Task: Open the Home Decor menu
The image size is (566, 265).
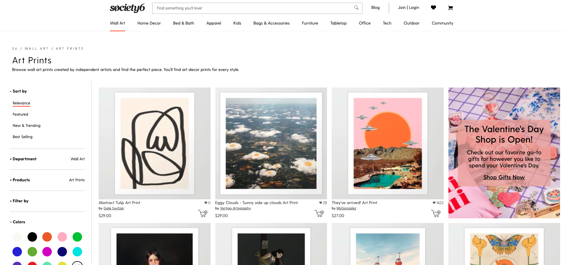Action: point(149,23)
